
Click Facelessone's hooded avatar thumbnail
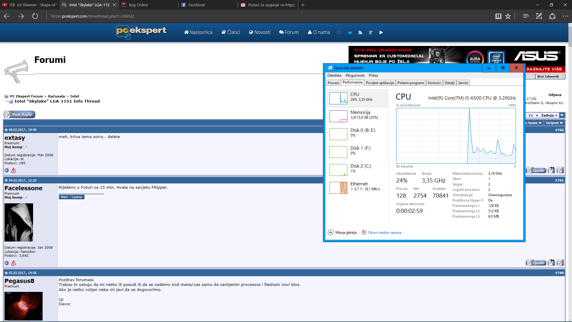(19, 222)
